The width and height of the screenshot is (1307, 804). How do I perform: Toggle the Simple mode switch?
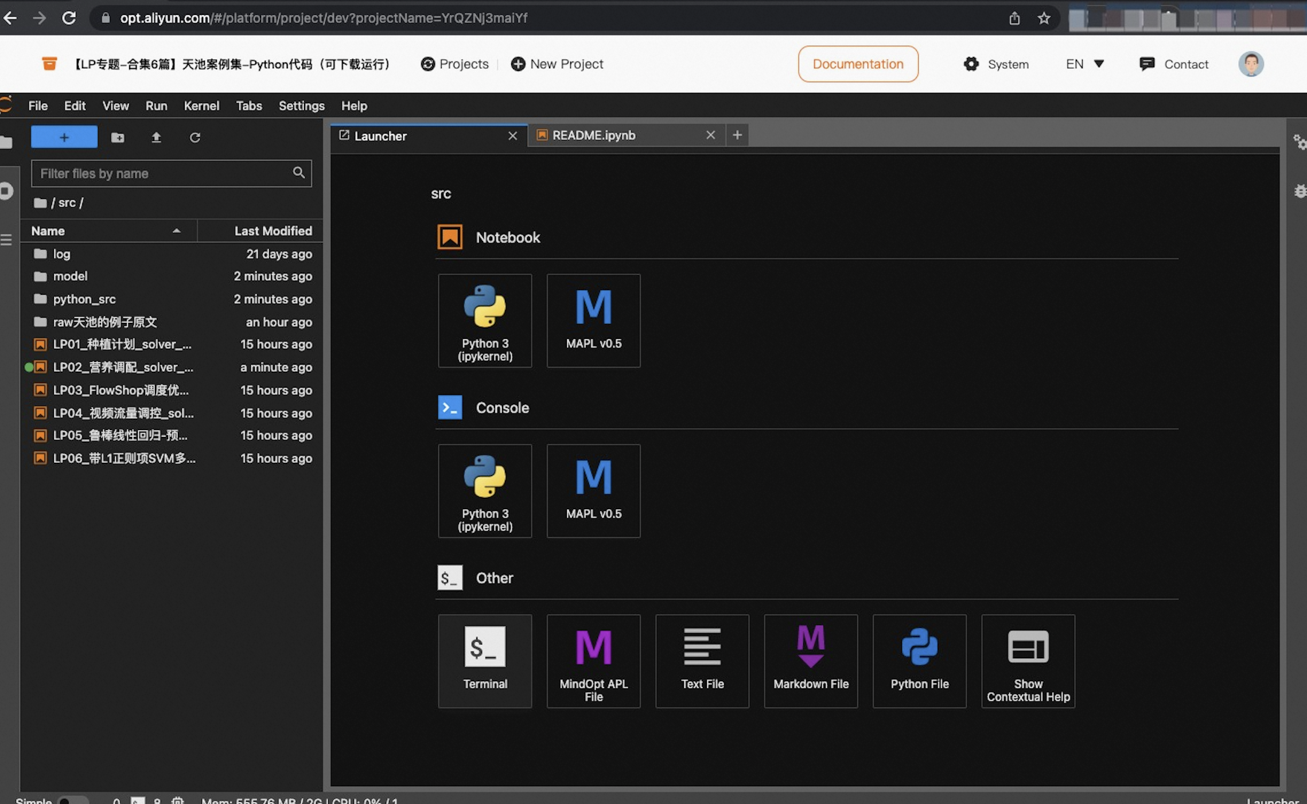click(72, 800)
